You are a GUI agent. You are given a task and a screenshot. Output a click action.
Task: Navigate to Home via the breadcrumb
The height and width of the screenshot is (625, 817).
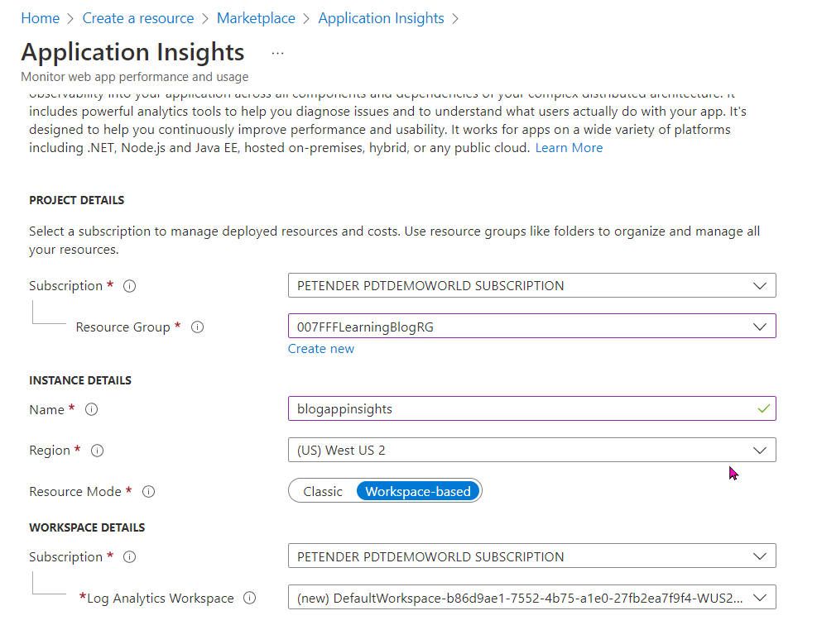click(40, 17)
